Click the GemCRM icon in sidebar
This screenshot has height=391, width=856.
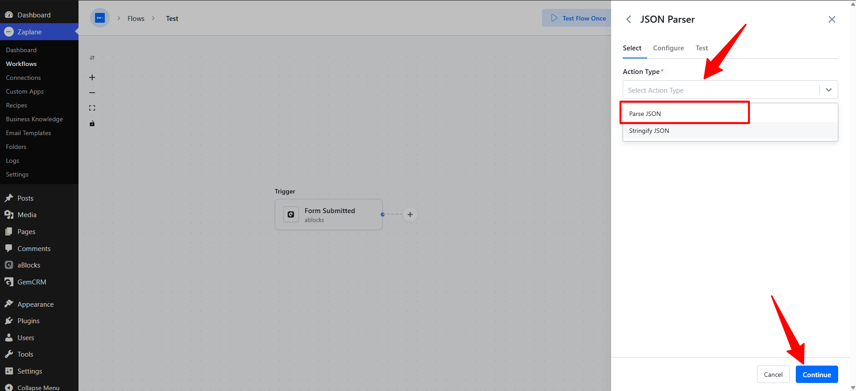(x=9, y=282)
